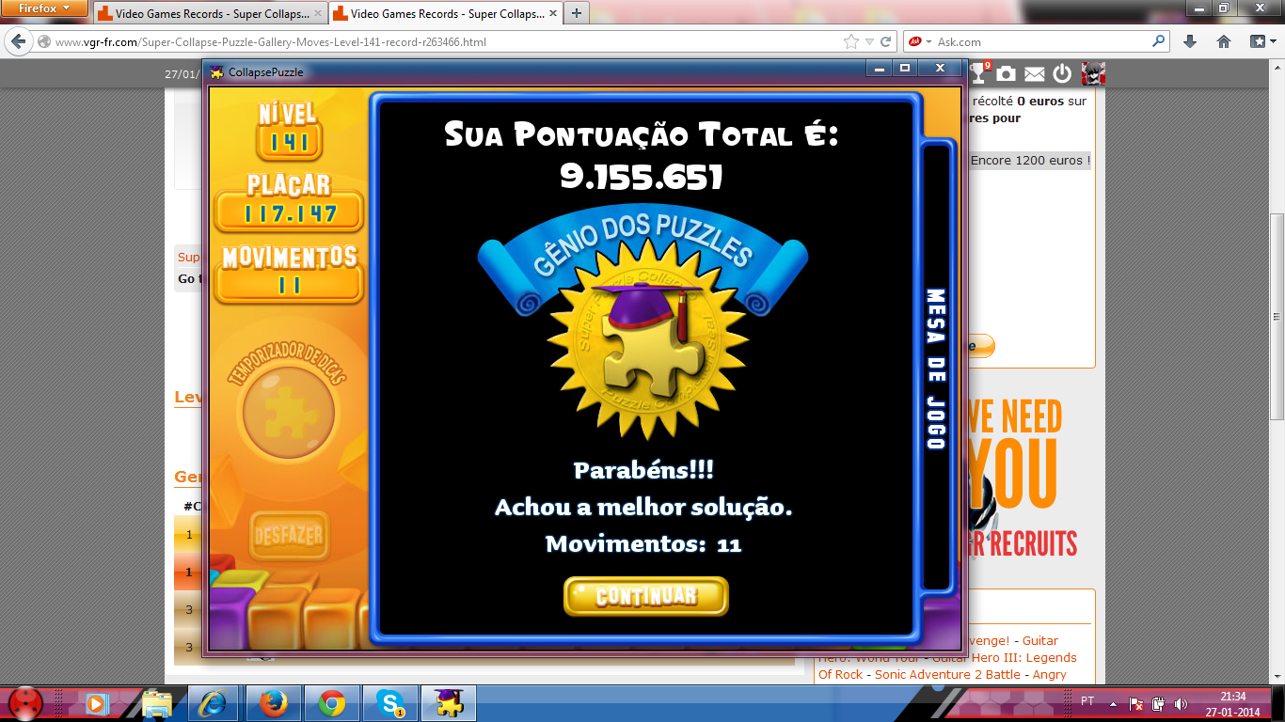Open the Mesa de Jogo side tab
Screen dimensions: 1285x722
click(936, 369)
